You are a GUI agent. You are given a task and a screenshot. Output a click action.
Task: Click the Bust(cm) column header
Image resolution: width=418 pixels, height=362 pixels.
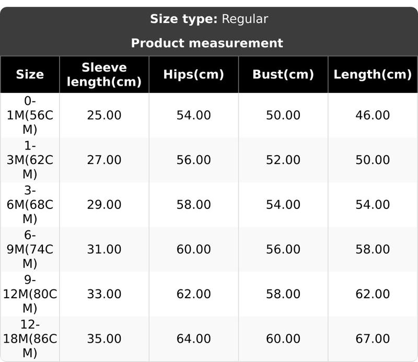[283, 74]
